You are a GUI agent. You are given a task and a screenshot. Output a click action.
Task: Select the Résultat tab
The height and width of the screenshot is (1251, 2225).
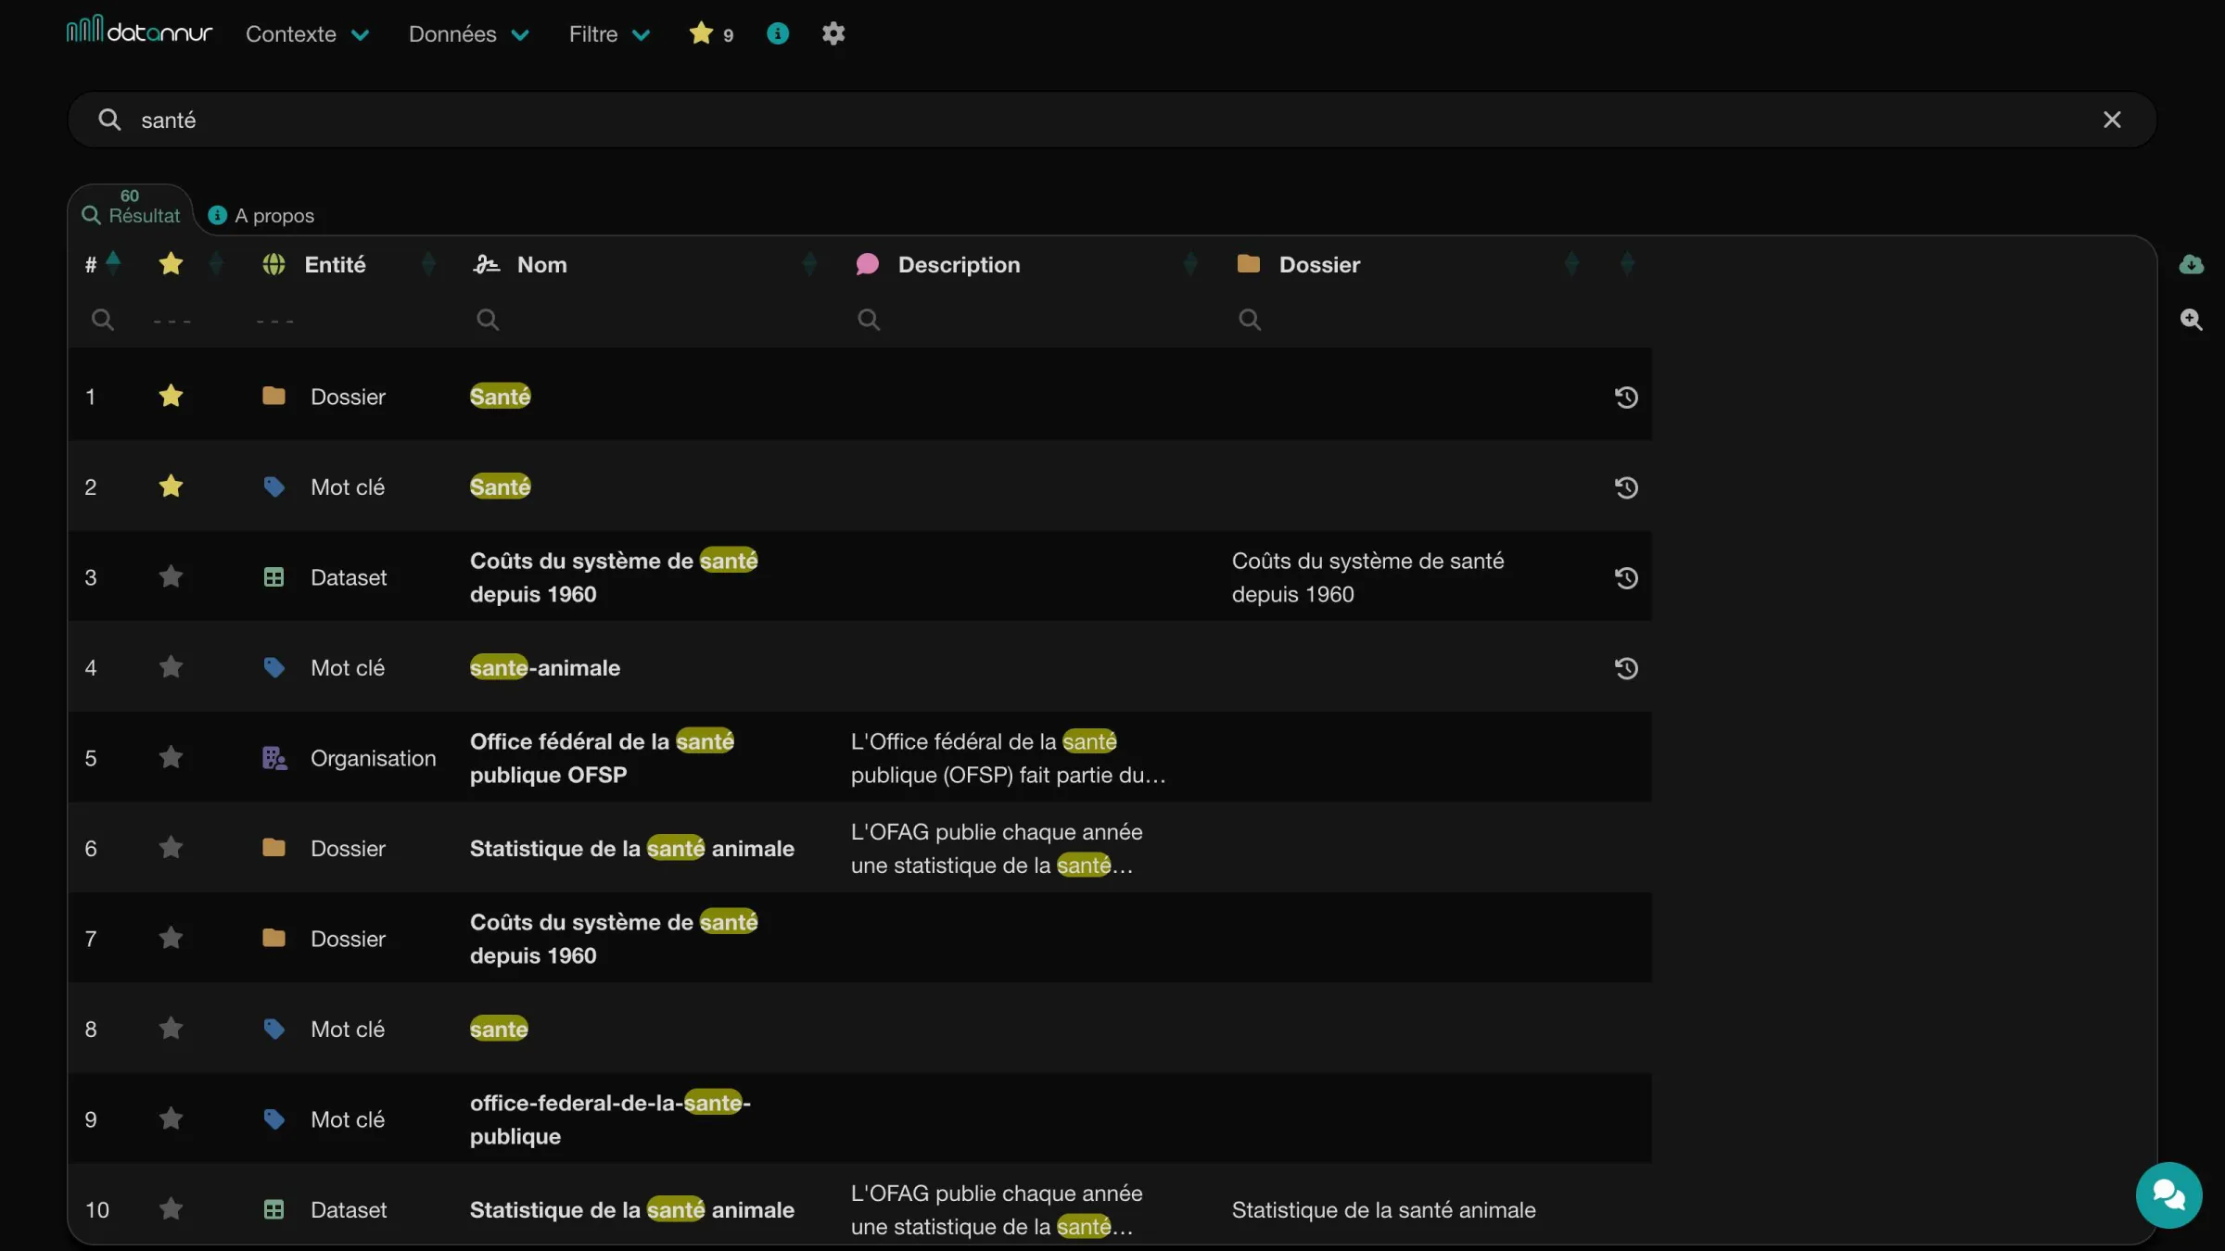(131, 209)
